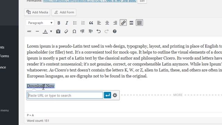This screenshot has height=125, width=222.
Task: Click the Download Now link text
Action: tap(41, 86)
